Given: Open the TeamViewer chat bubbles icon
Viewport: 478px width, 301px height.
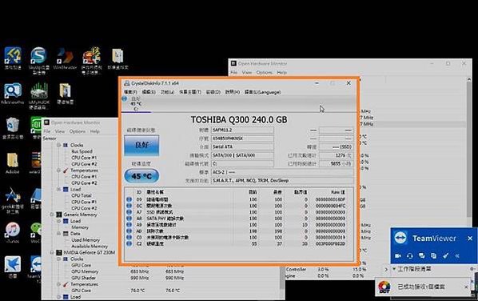Looking at the screenshot, I should (421, 255).
